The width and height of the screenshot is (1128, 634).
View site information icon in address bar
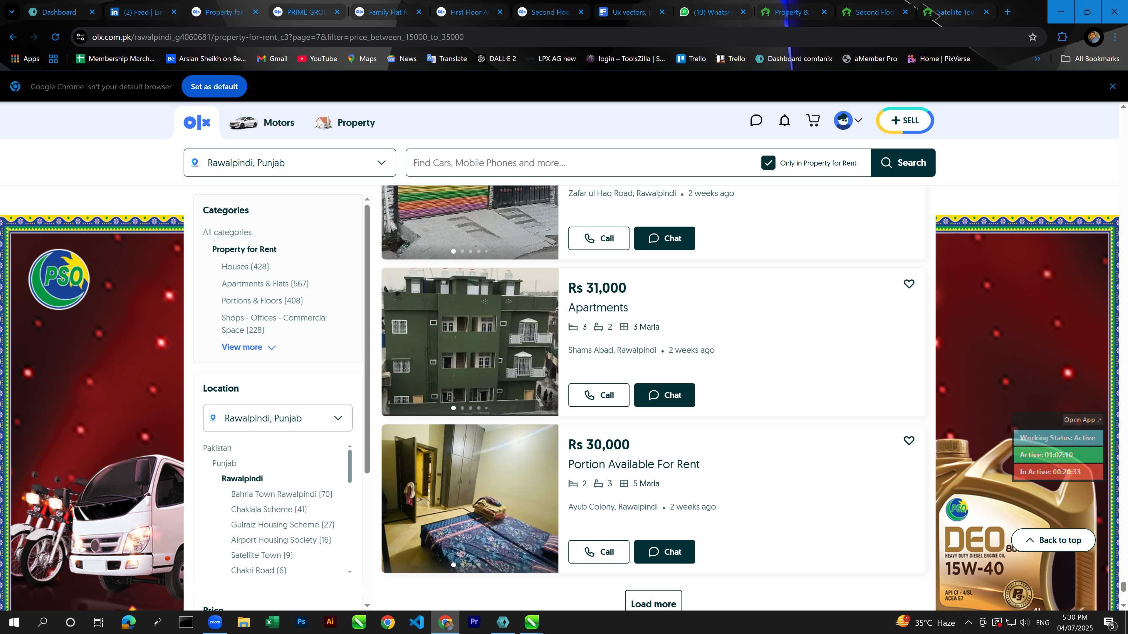tap(80, 37)
